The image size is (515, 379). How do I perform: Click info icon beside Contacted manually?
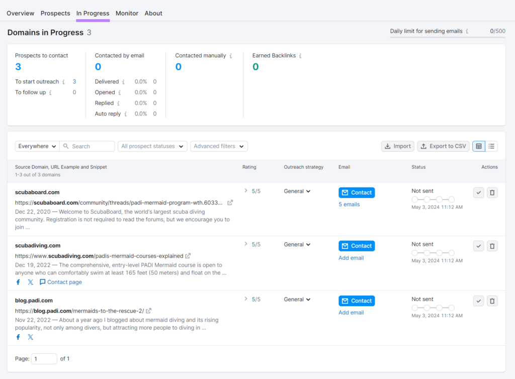tap(231, 56)
